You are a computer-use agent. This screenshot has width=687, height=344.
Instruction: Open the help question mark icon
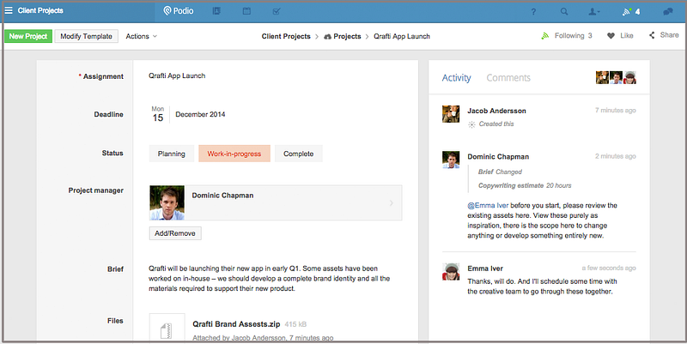(x=533, y=12)
